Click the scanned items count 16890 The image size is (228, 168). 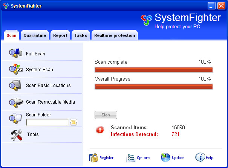(178, 127)
